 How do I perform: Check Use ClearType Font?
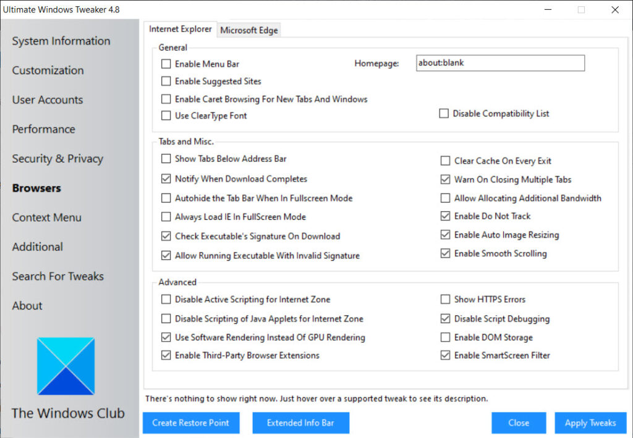point(166,116)
